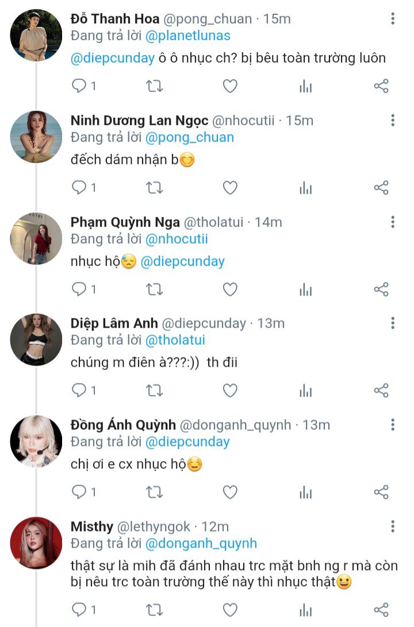The width and height of the screenshot is (414, 627).
Task: Open the @planetlunas mention link
Action: 188,36
